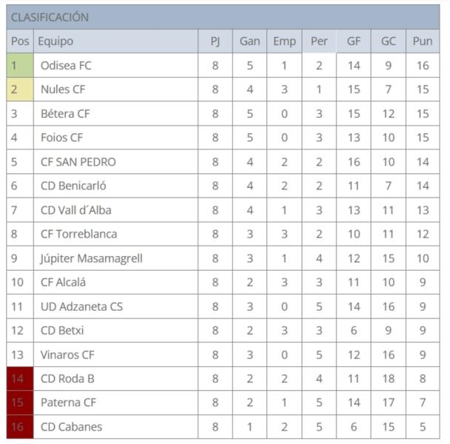Click the green position 1 cell
Screen dimensions: 450x444
pyautogui.click(x=20, y=65)
